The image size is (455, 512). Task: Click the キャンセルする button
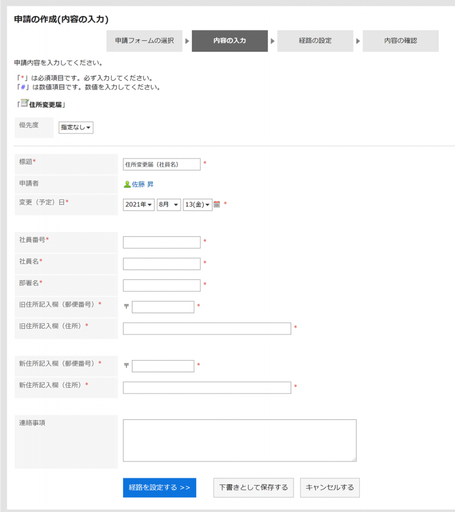tap(330, 487)
